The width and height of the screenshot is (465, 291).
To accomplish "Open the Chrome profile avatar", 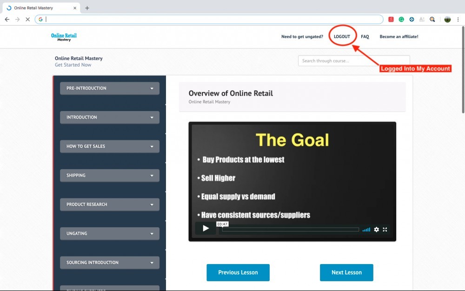I will pos(447,19).
